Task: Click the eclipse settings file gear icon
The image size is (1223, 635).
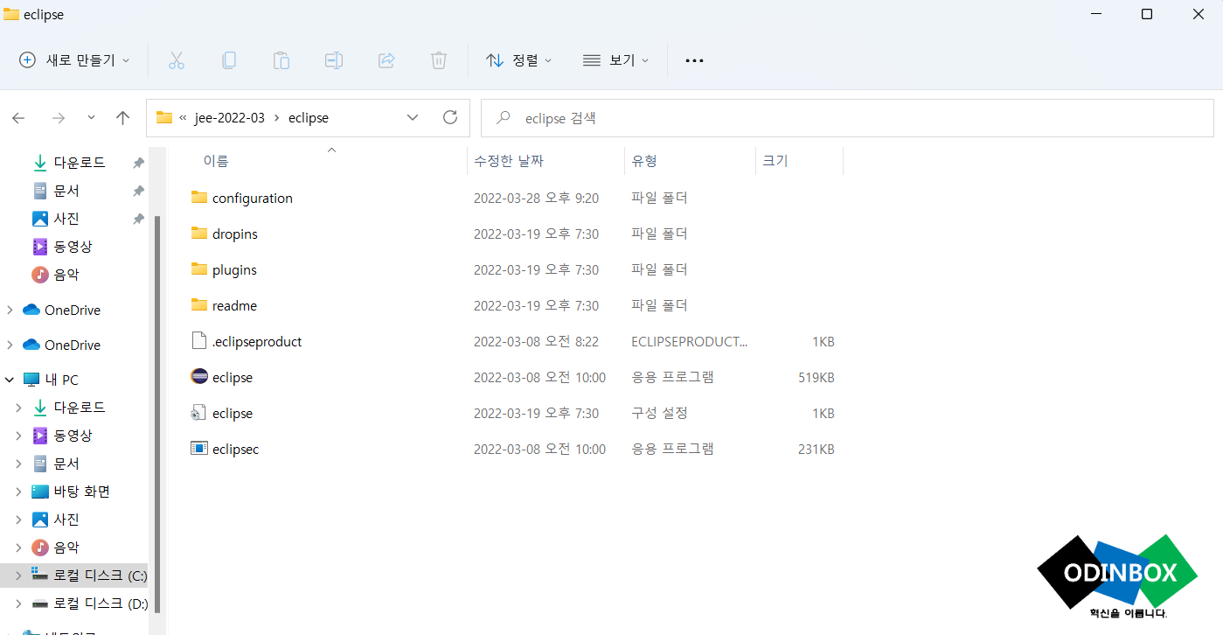Action: coord(199,413)
